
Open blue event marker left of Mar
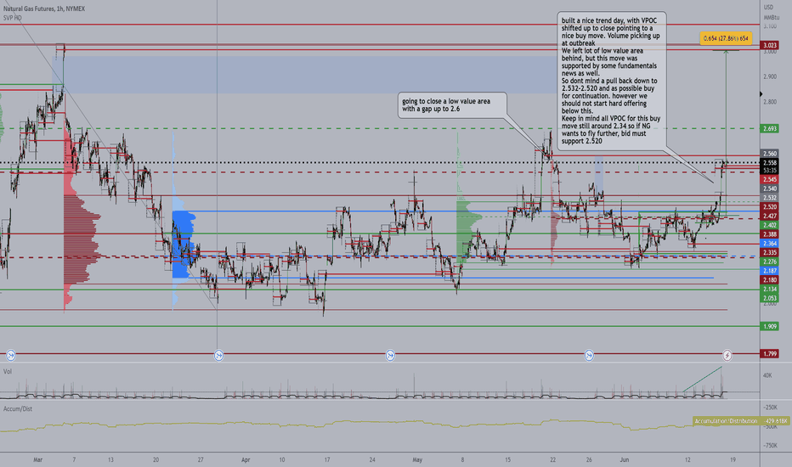[10, 356]
